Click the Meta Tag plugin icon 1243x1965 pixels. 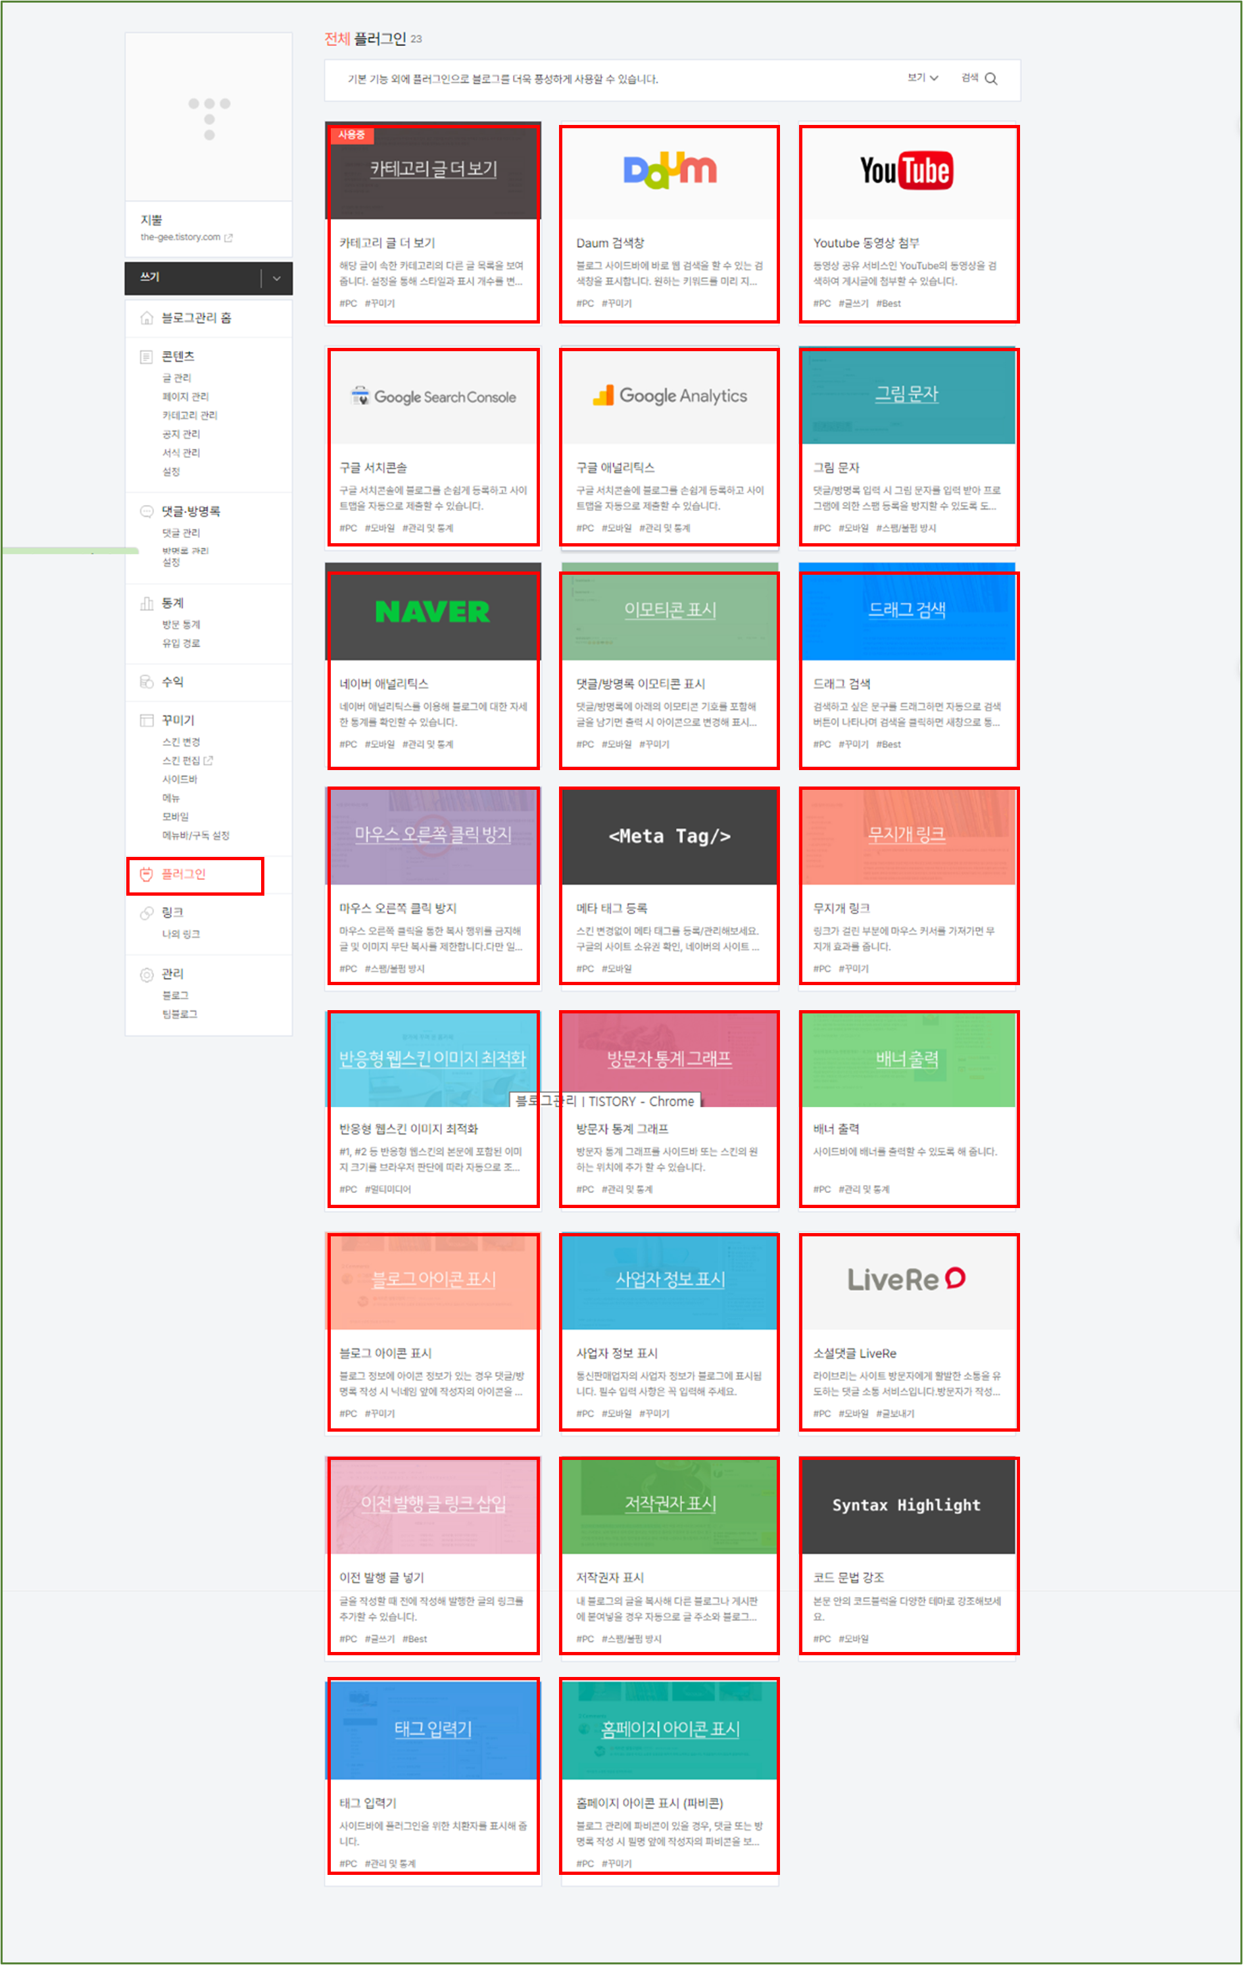click(670, 837)
